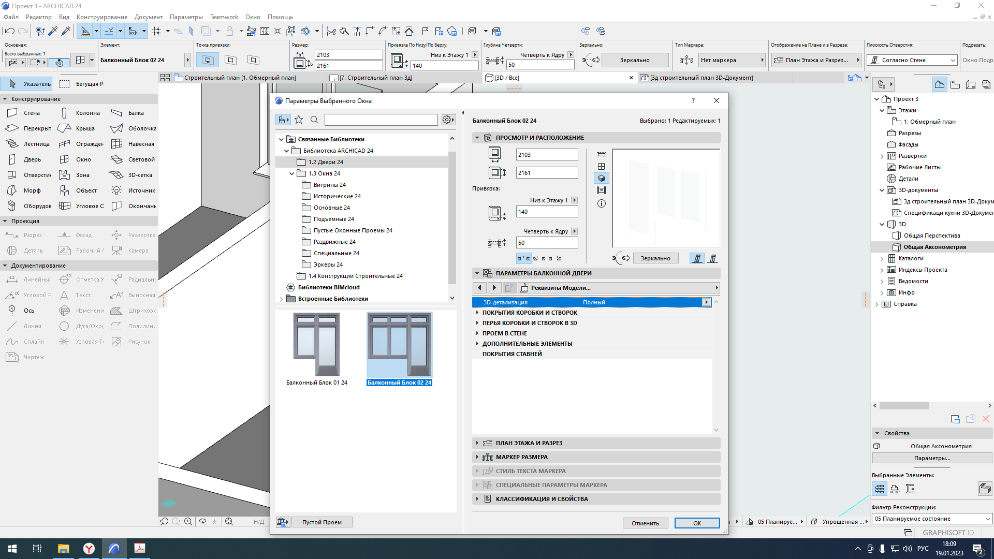Switch to the 7. Строительный план 3д tab
994x559 pixels.
click(x=375, y=78)
